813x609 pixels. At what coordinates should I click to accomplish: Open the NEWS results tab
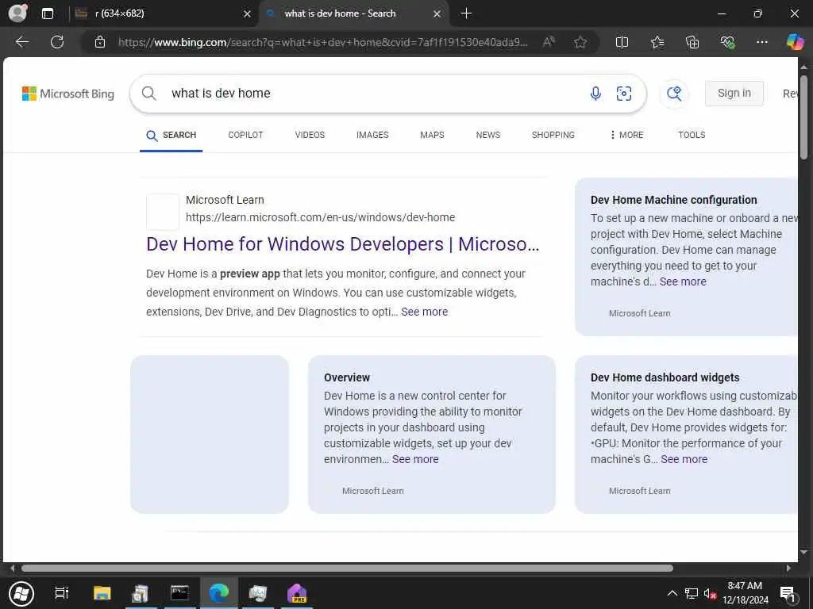[x=488, y=135]
